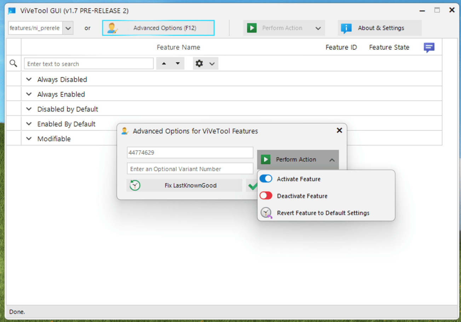Click the blue Activate Feature toggle icon
The width and height of the screenshot is (461, 322).
pyautogui.click(x=266, y=179)
